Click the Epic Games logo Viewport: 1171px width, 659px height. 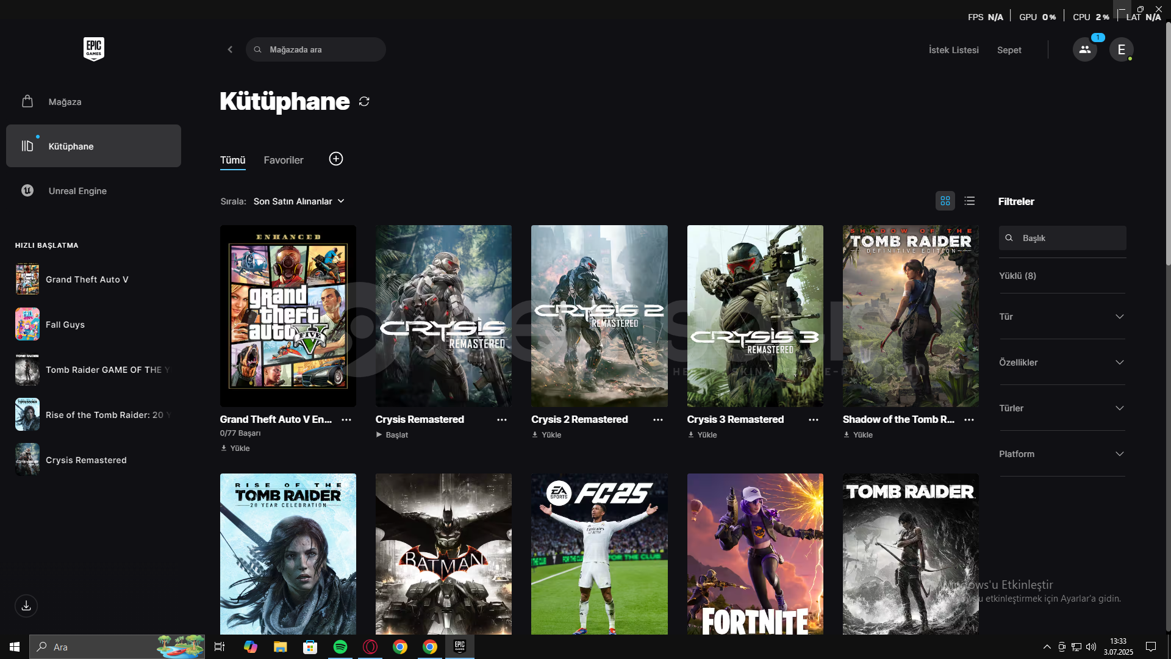click(x=94, y=49)
